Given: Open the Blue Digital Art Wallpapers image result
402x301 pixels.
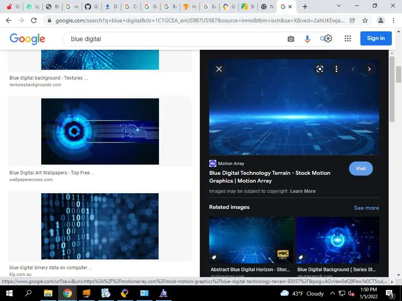Looking at the screenshot, I should pos(100,131).
